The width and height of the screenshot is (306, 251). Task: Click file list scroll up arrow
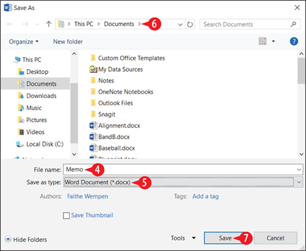[301, 54]
